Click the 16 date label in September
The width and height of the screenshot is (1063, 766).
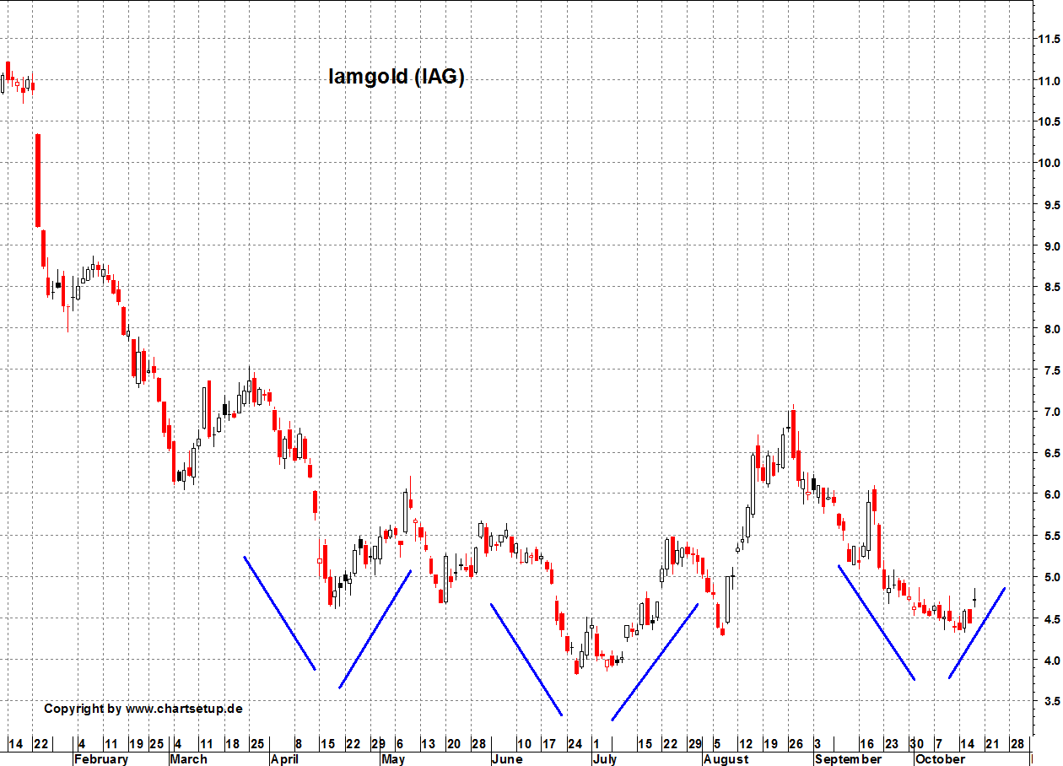click(866, 744)
